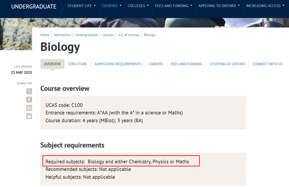Image resolution: width=289 pixels, height=187 pixels.
Task: Click the Biology breadcrumb text
Action: [150, 35]
